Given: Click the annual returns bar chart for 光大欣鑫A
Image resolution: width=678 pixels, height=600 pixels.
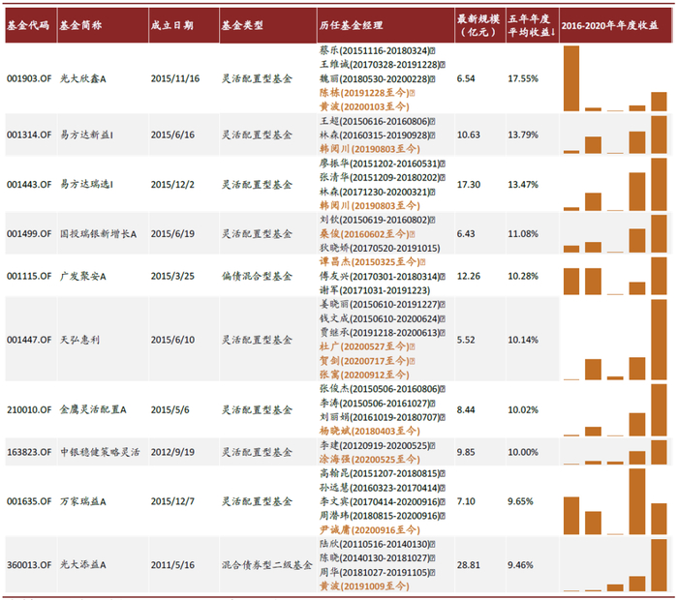Looking at the screenshot, I should pyautogui.click(x=615, y=78).
